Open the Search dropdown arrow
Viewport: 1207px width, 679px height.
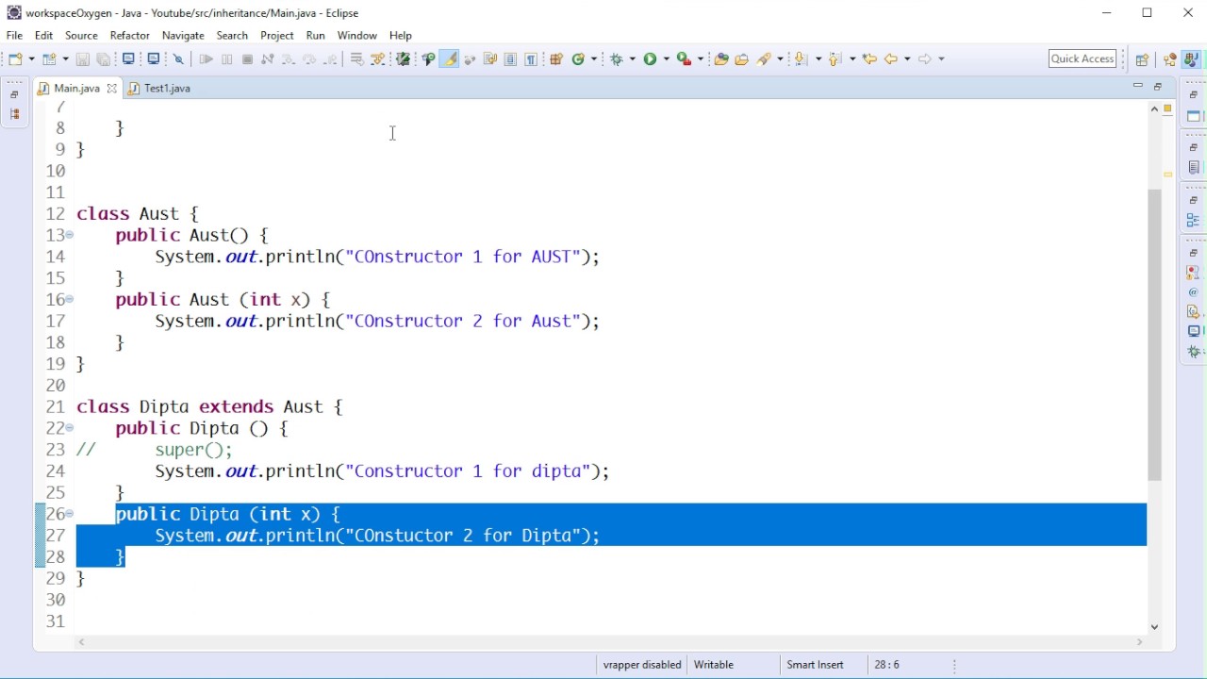point(781,58)
